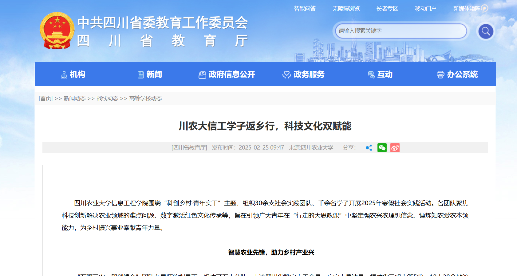The height and width of the screenshot is (276, 517).
Task: Click the 办公系统 printer icon
Action: [440, 75]
